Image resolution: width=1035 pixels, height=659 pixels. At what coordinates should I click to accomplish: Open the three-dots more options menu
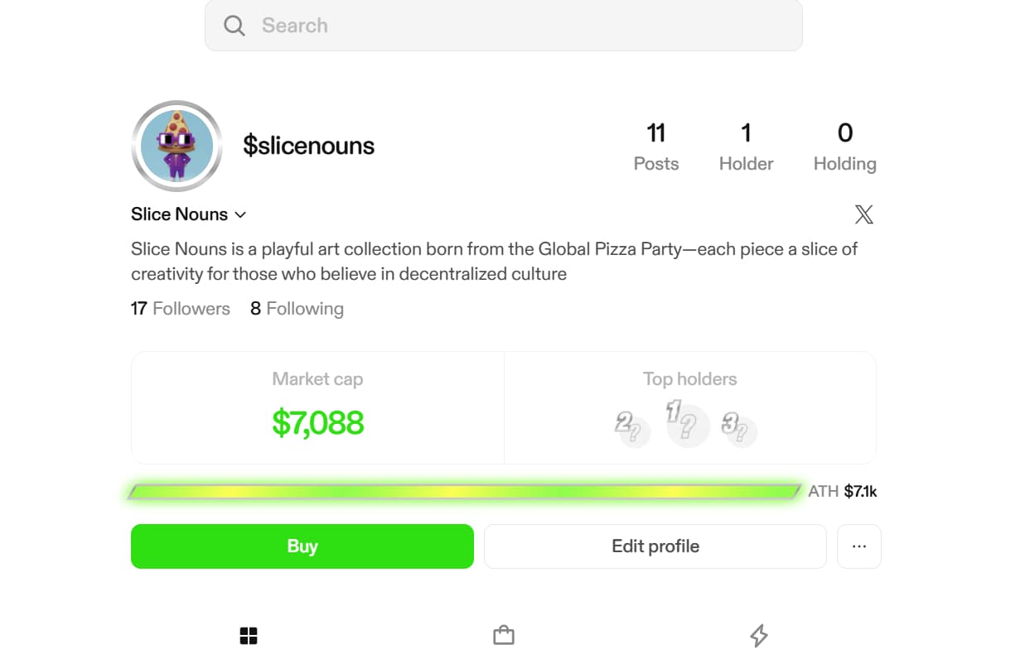click(859, 546)
